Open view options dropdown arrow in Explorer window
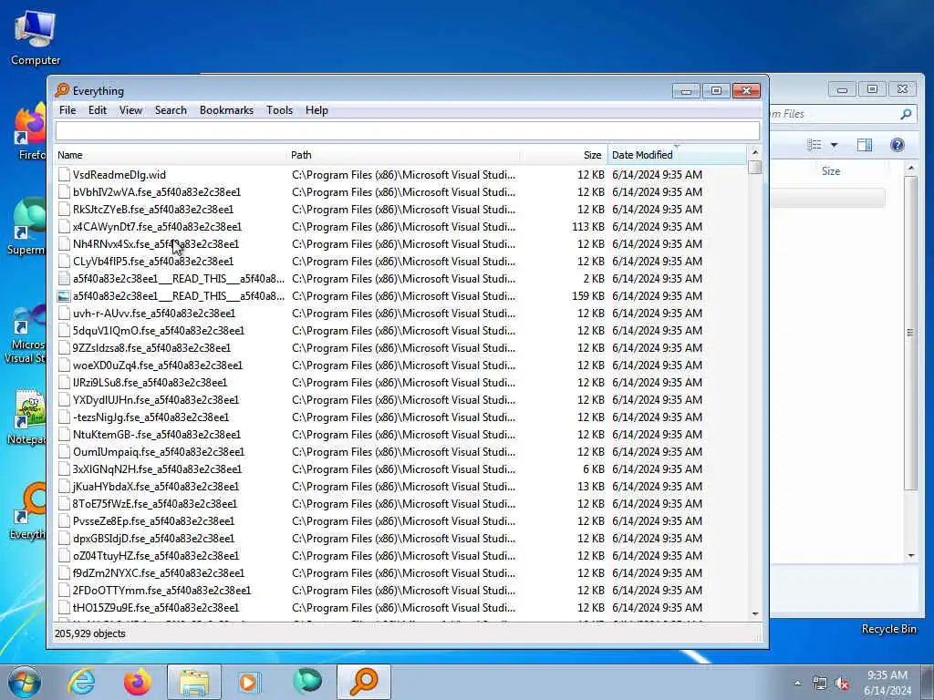 click(834, 145)
